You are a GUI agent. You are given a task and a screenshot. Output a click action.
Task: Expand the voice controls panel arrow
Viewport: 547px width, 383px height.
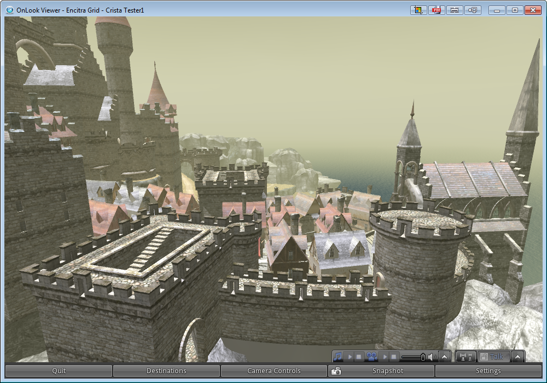click(x=517, y=357)
